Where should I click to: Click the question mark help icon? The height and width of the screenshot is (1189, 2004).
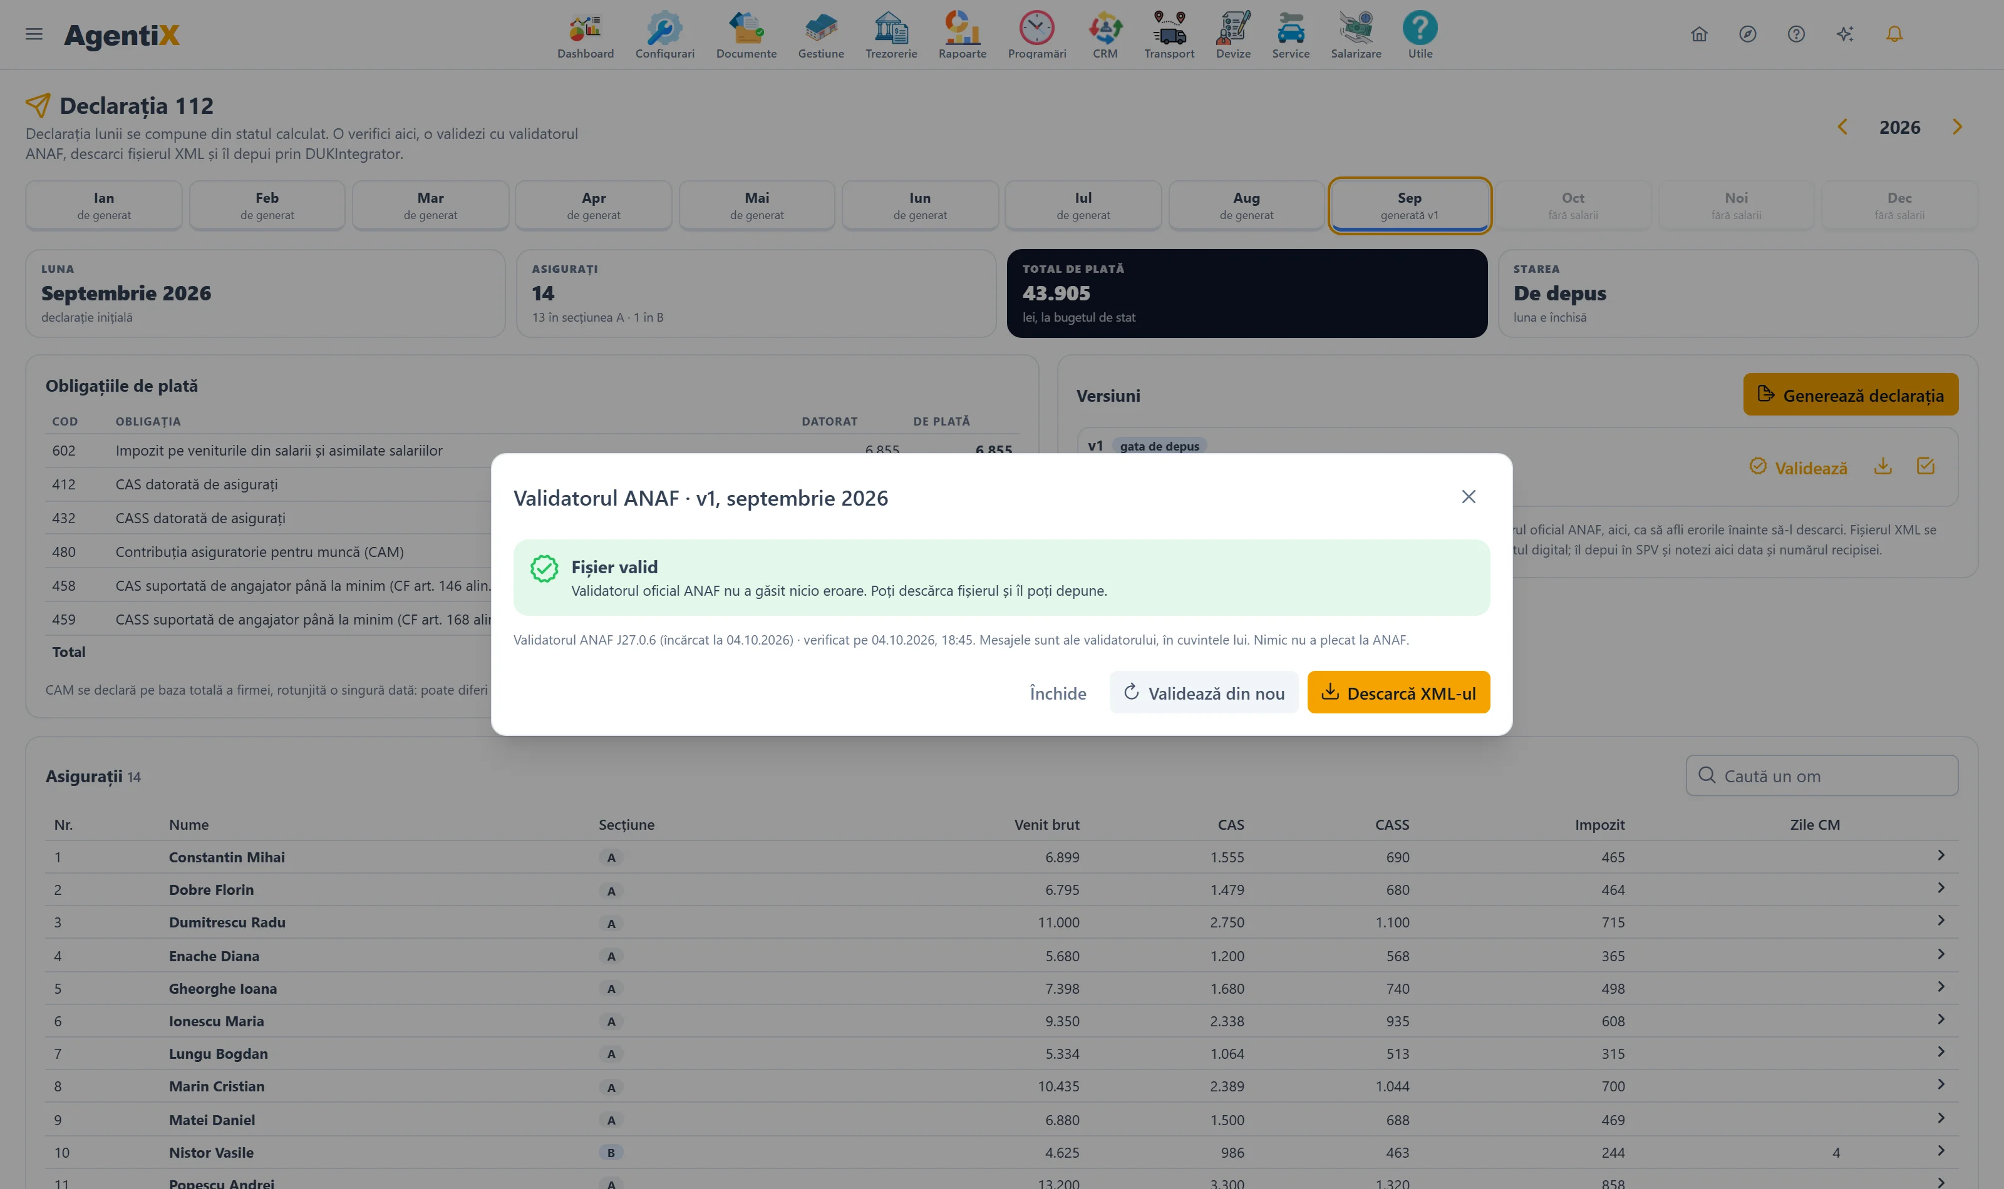point(1796,34)
